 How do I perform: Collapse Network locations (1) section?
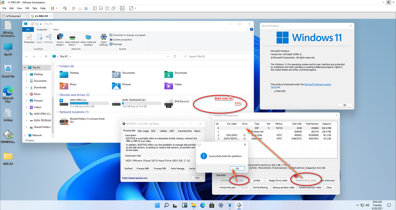click(x=57, y=112)
